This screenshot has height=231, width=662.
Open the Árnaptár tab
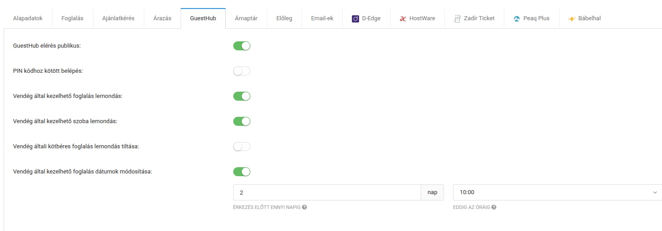click(246, 18)
